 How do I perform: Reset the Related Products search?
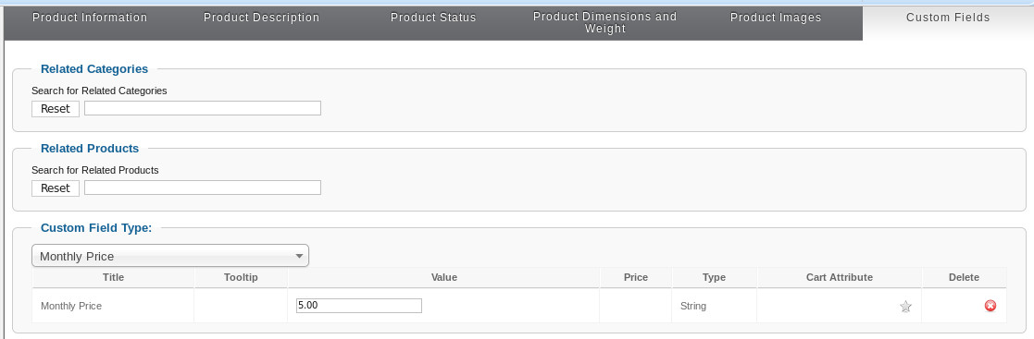point(56,188)
